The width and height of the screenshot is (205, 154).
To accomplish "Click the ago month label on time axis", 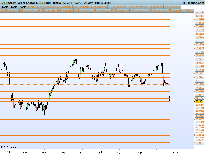I will tap(119, 152).
